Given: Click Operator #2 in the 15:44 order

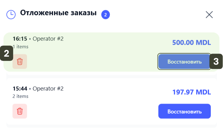Looking at the screenshot, I should (x=48, y=89).
